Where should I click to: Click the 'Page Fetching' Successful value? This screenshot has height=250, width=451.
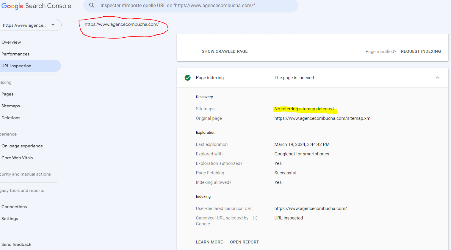(x=285, y=173)
